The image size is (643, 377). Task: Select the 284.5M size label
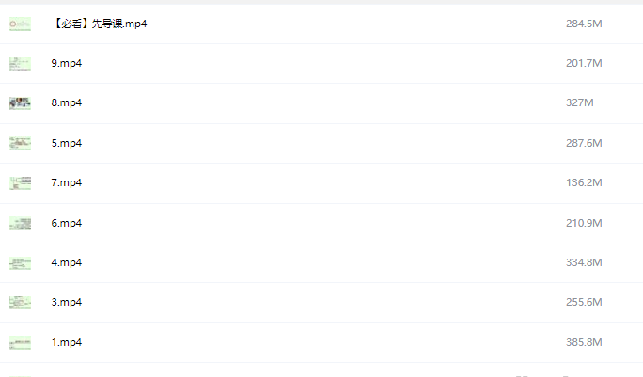point(584,24)
